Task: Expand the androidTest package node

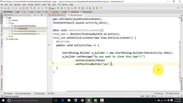Action: (9, 31)
